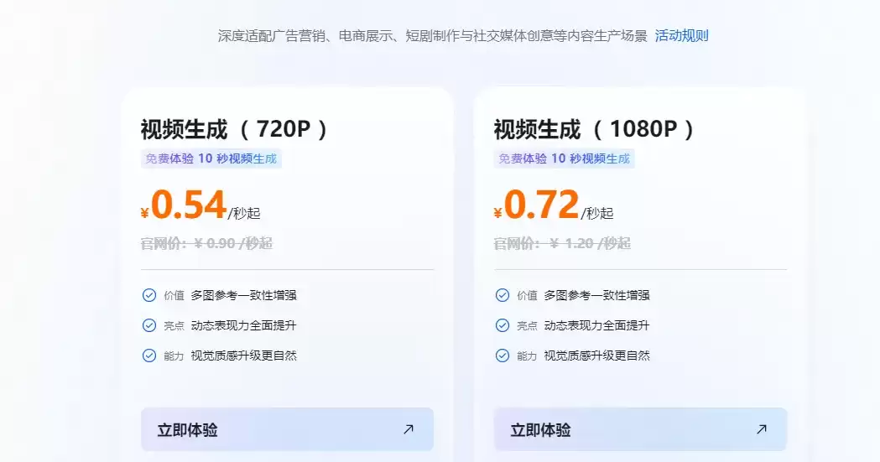Click 多图参考一致性增强 in the 1080P card
The width and height of the screenshot is (880, 462).
pos(596,295)
